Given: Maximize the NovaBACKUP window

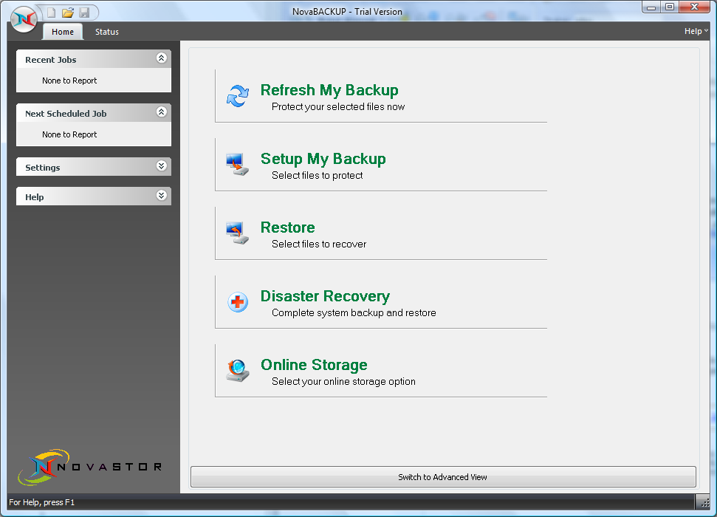Looking at the screenshot, I should pyautogui.click(x=670, y=7).
